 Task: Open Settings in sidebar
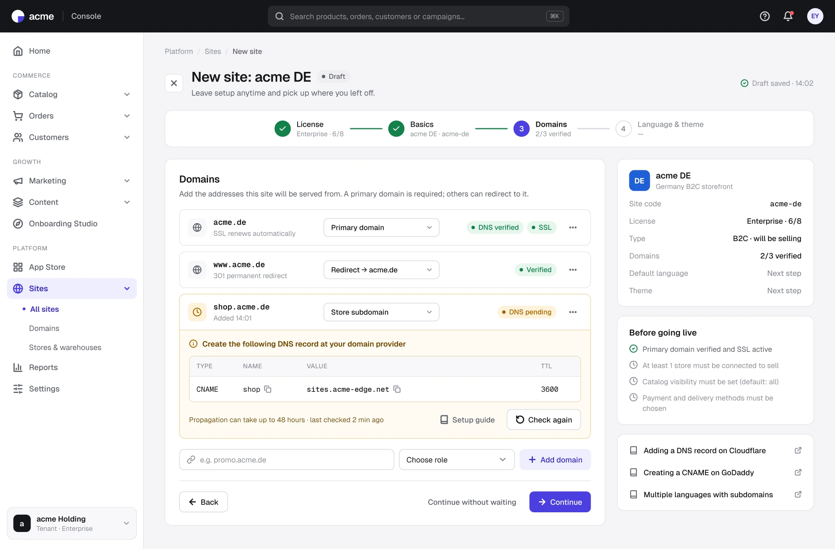click(x=72, y=389)
